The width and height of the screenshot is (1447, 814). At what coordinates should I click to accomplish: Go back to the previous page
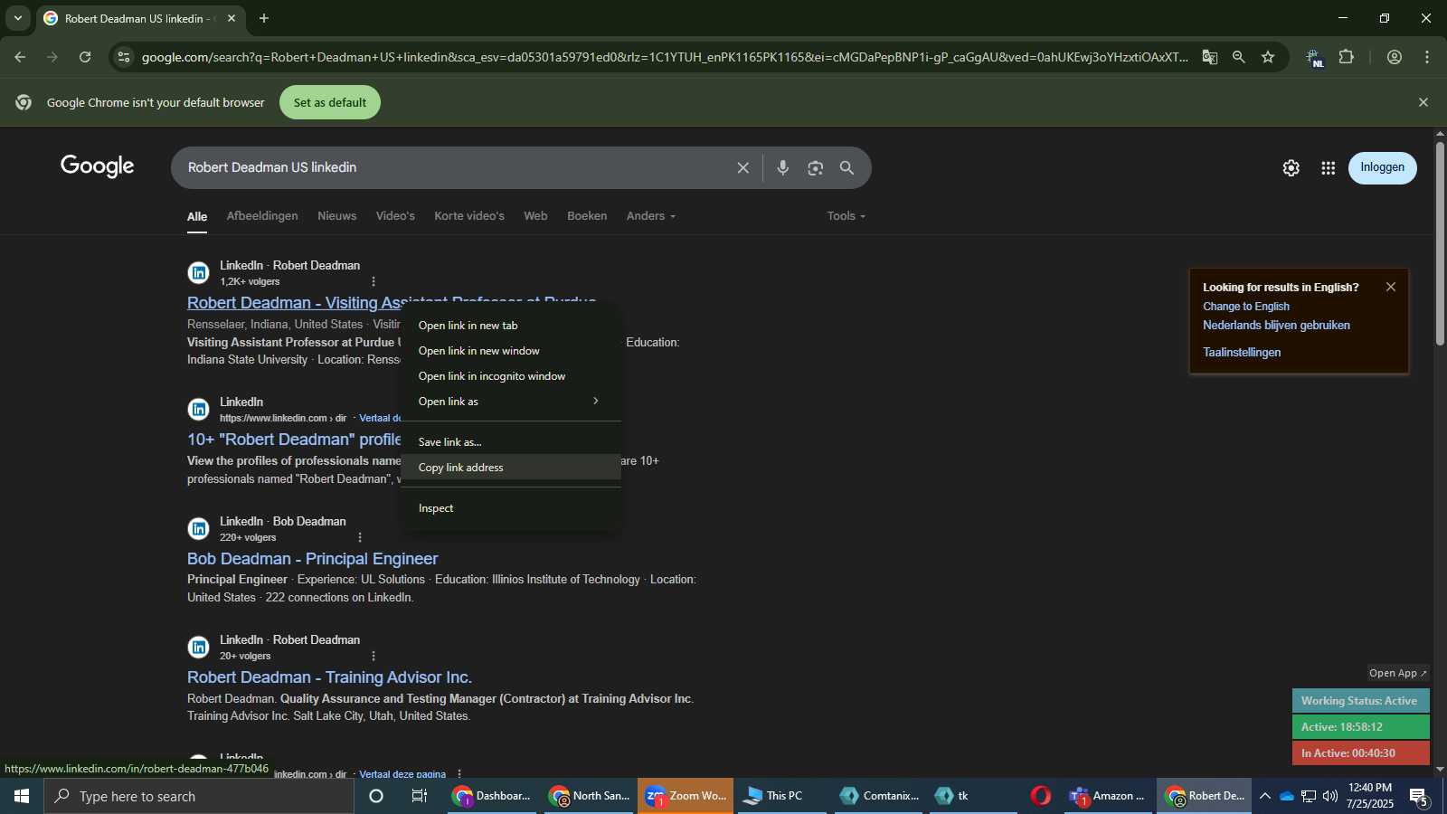(20, 57)
